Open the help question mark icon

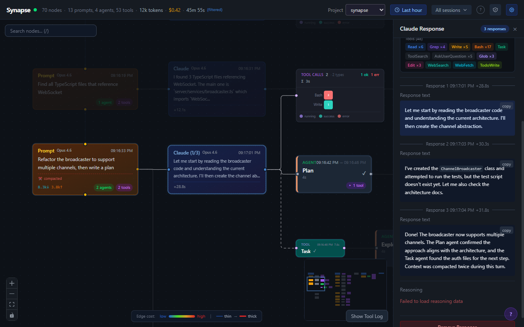pos(480,10)
